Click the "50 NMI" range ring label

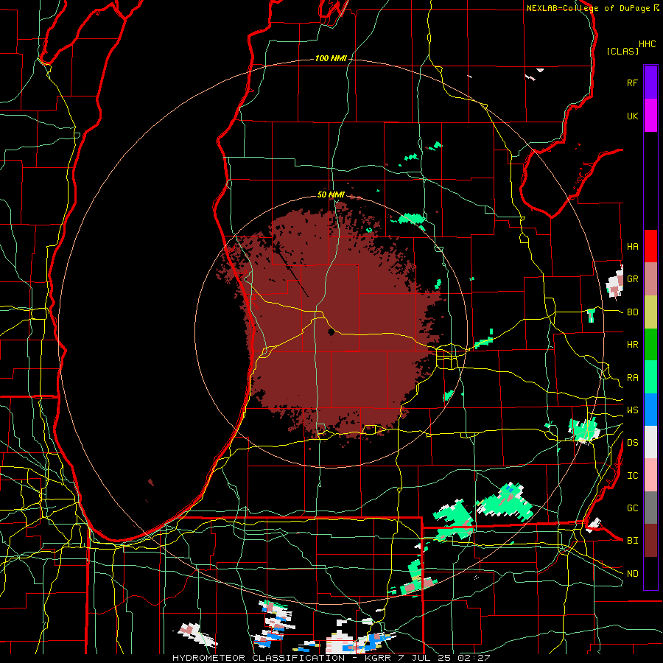[x=331, y=195]
